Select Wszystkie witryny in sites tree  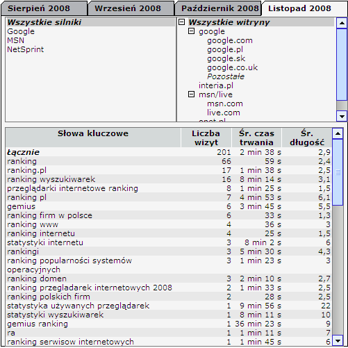pos(229,22)
